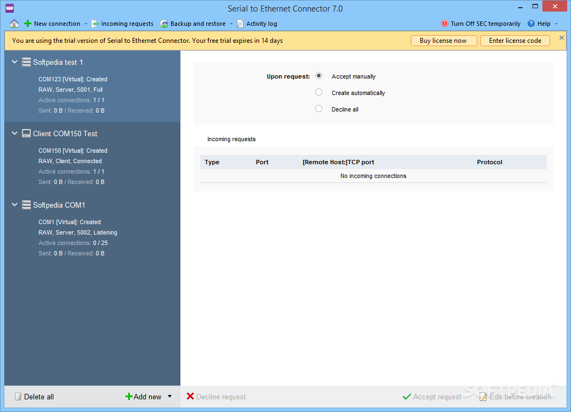This screenshot has height=412, width=571.
Task: Select the Create automatically radio button
Action: 319,92
